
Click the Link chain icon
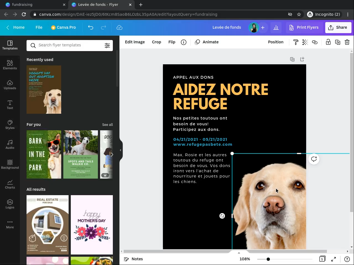tap(315, 42)
